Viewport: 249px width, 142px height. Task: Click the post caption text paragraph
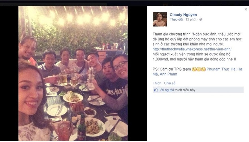(x=197, y=47)
